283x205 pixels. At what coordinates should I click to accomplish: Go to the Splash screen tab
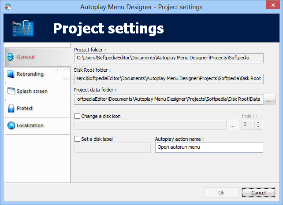[37, 92]
